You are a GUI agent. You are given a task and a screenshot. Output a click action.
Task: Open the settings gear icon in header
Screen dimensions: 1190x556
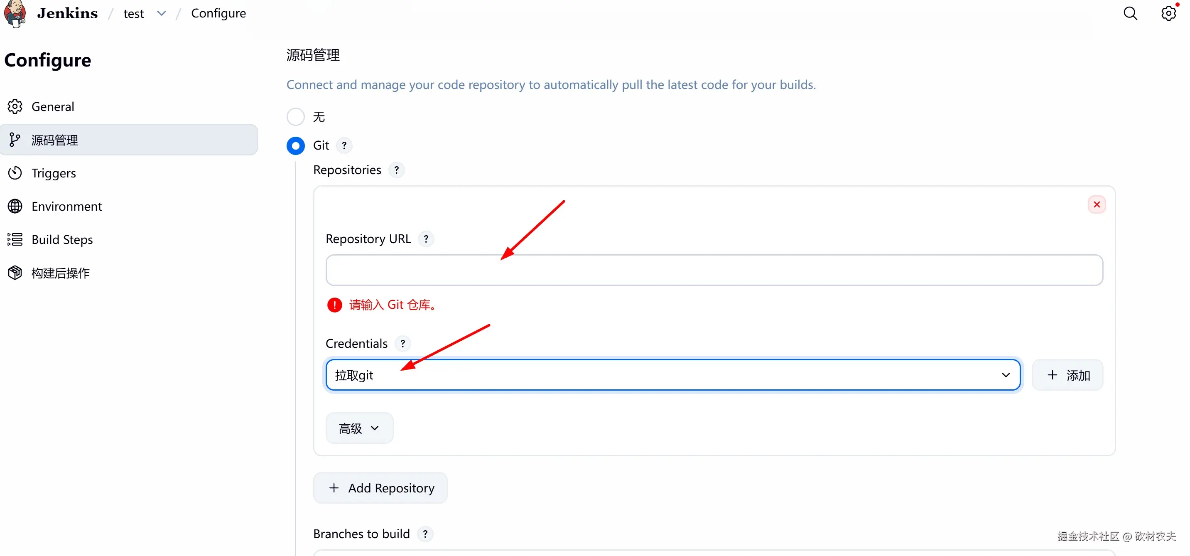pos(1168,13)
